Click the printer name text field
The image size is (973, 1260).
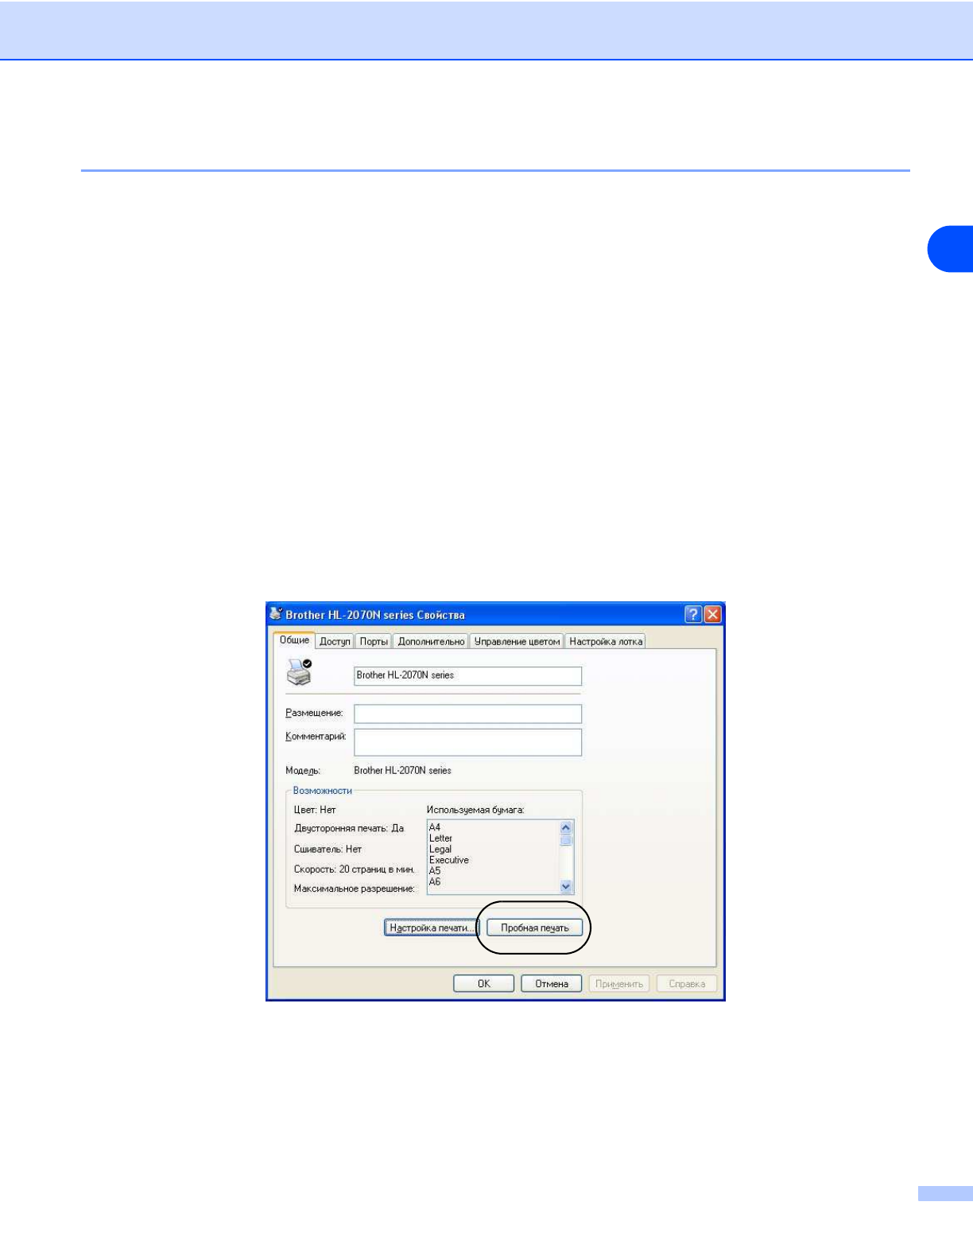tap(467, 675)
